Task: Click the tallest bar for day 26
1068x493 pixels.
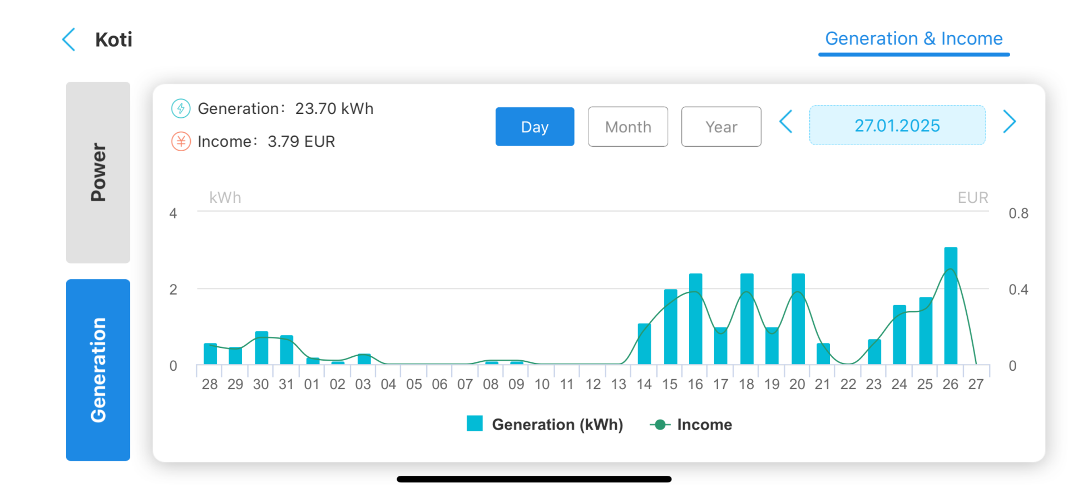Action: [x=951, y=306]
